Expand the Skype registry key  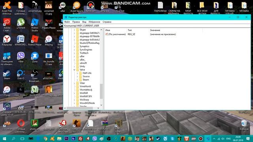(74, 30)
